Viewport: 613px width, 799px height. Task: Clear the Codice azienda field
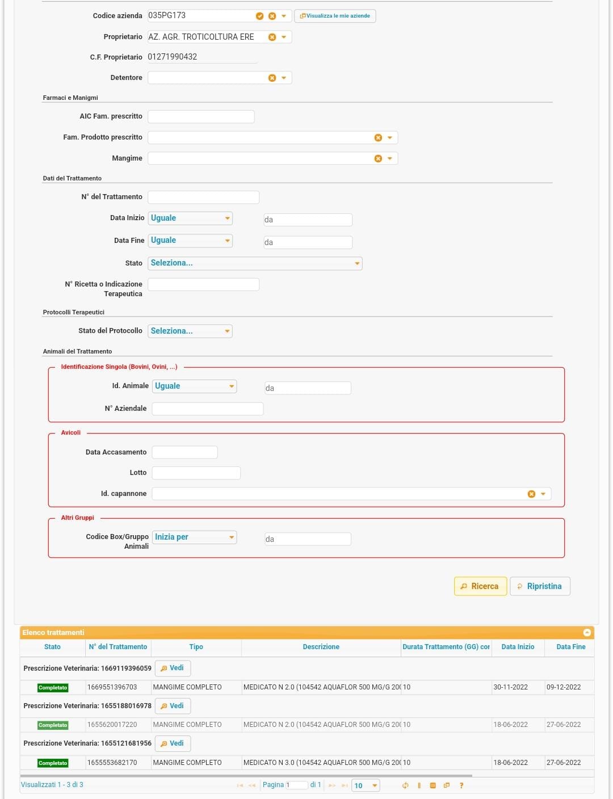272,16
